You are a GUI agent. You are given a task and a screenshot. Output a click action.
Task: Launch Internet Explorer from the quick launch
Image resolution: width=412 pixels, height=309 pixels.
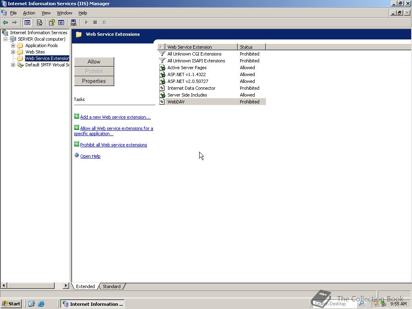[x=41, y=304]
